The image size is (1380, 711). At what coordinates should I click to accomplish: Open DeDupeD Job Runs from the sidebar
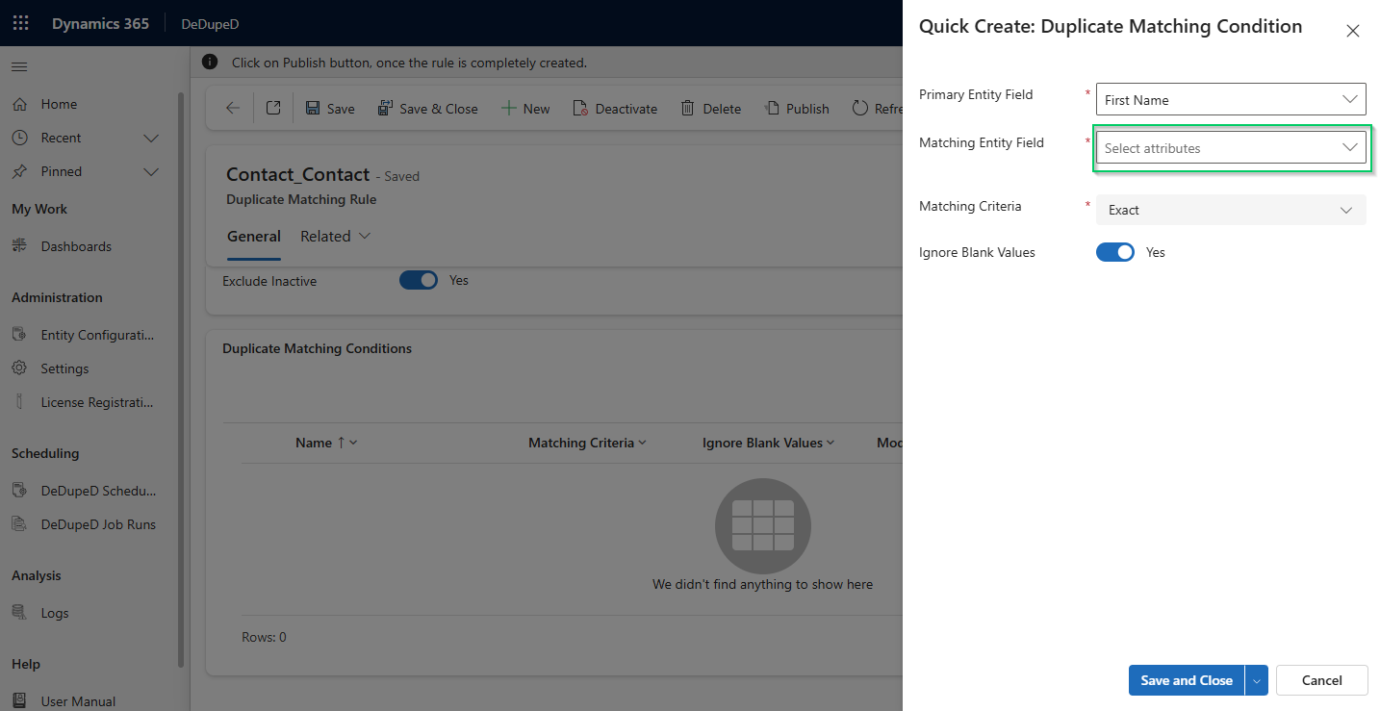tap(97, 524)
